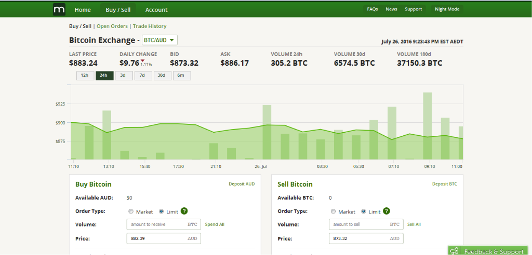The width and height of the screenshot is (532, 255).
Task: Click the Sell Bitcoin heading
Action: 295,184
